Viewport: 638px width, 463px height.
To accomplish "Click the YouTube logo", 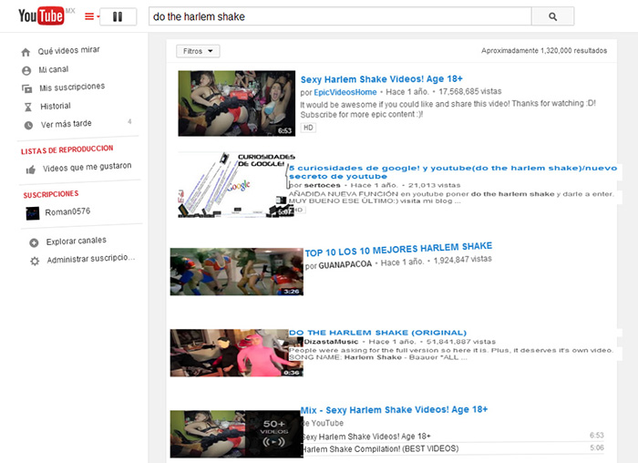I will [41, 15].
